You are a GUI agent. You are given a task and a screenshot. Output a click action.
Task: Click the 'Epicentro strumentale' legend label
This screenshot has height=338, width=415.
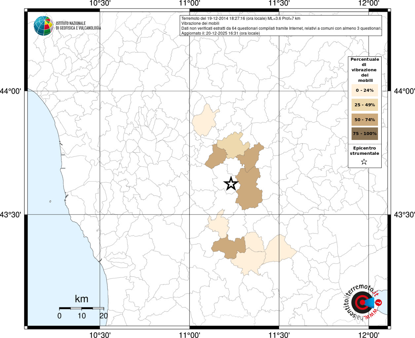[364, 151]
